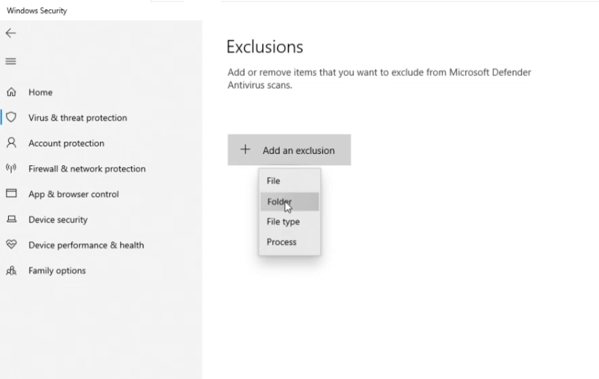Click the Add an exclusion button
Image resolution: width=599 pixels, height=379 pixels.
[289, 150]
